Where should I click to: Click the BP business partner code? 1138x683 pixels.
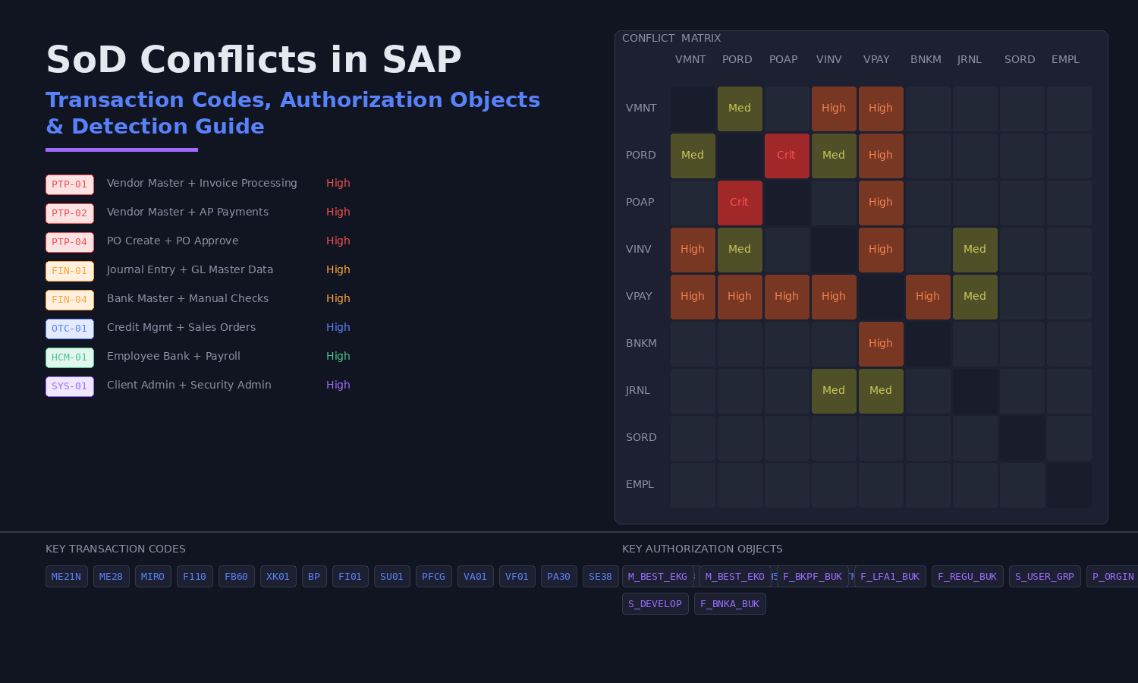(314, 576)
